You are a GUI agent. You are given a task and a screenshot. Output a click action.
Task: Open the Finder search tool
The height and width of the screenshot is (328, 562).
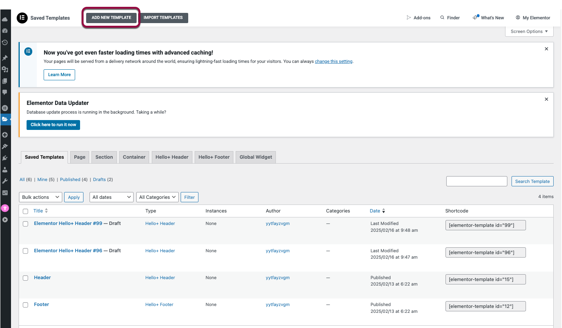point(450,18)
